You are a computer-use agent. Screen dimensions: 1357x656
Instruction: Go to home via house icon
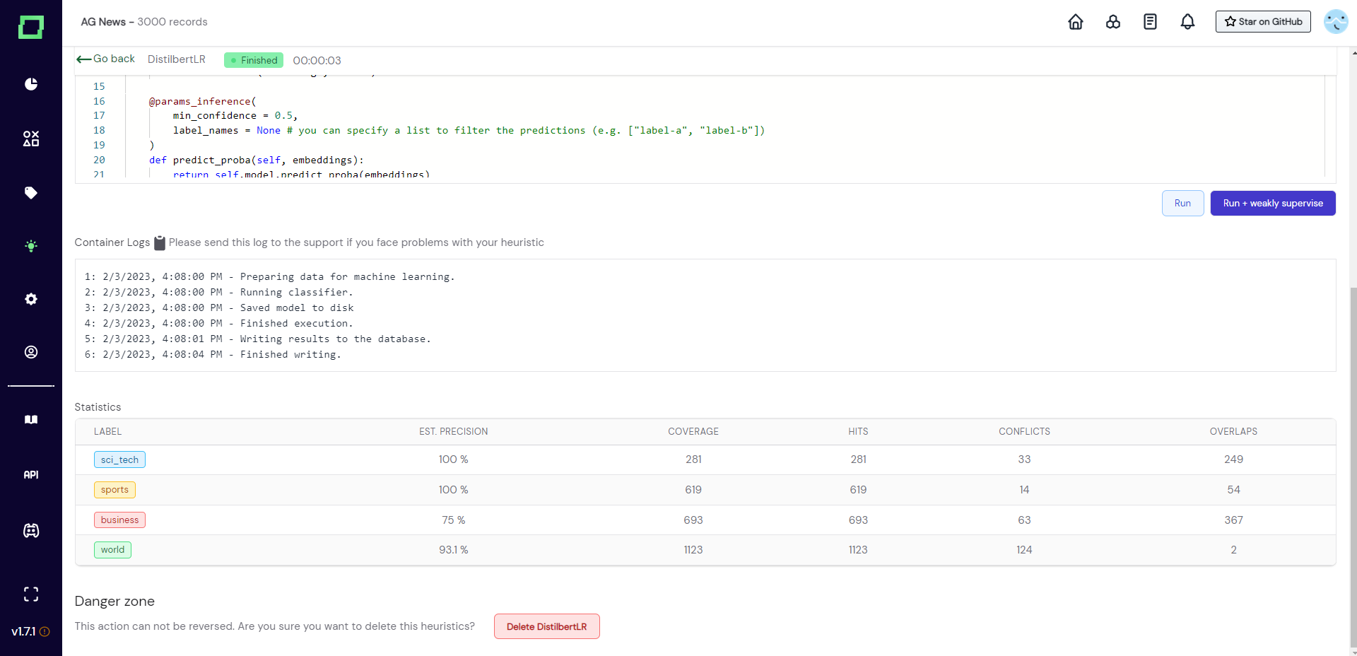(x=1076, y=22)
